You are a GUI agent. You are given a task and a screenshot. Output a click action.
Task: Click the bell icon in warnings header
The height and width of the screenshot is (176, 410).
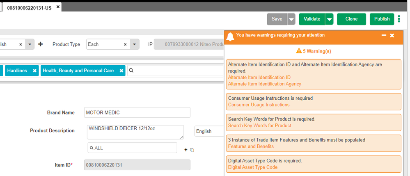click(230, 36)
